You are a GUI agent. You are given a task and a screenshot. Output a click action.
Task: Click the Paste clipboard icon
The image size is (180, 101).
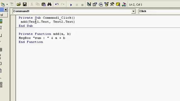(x=44, y=4)
